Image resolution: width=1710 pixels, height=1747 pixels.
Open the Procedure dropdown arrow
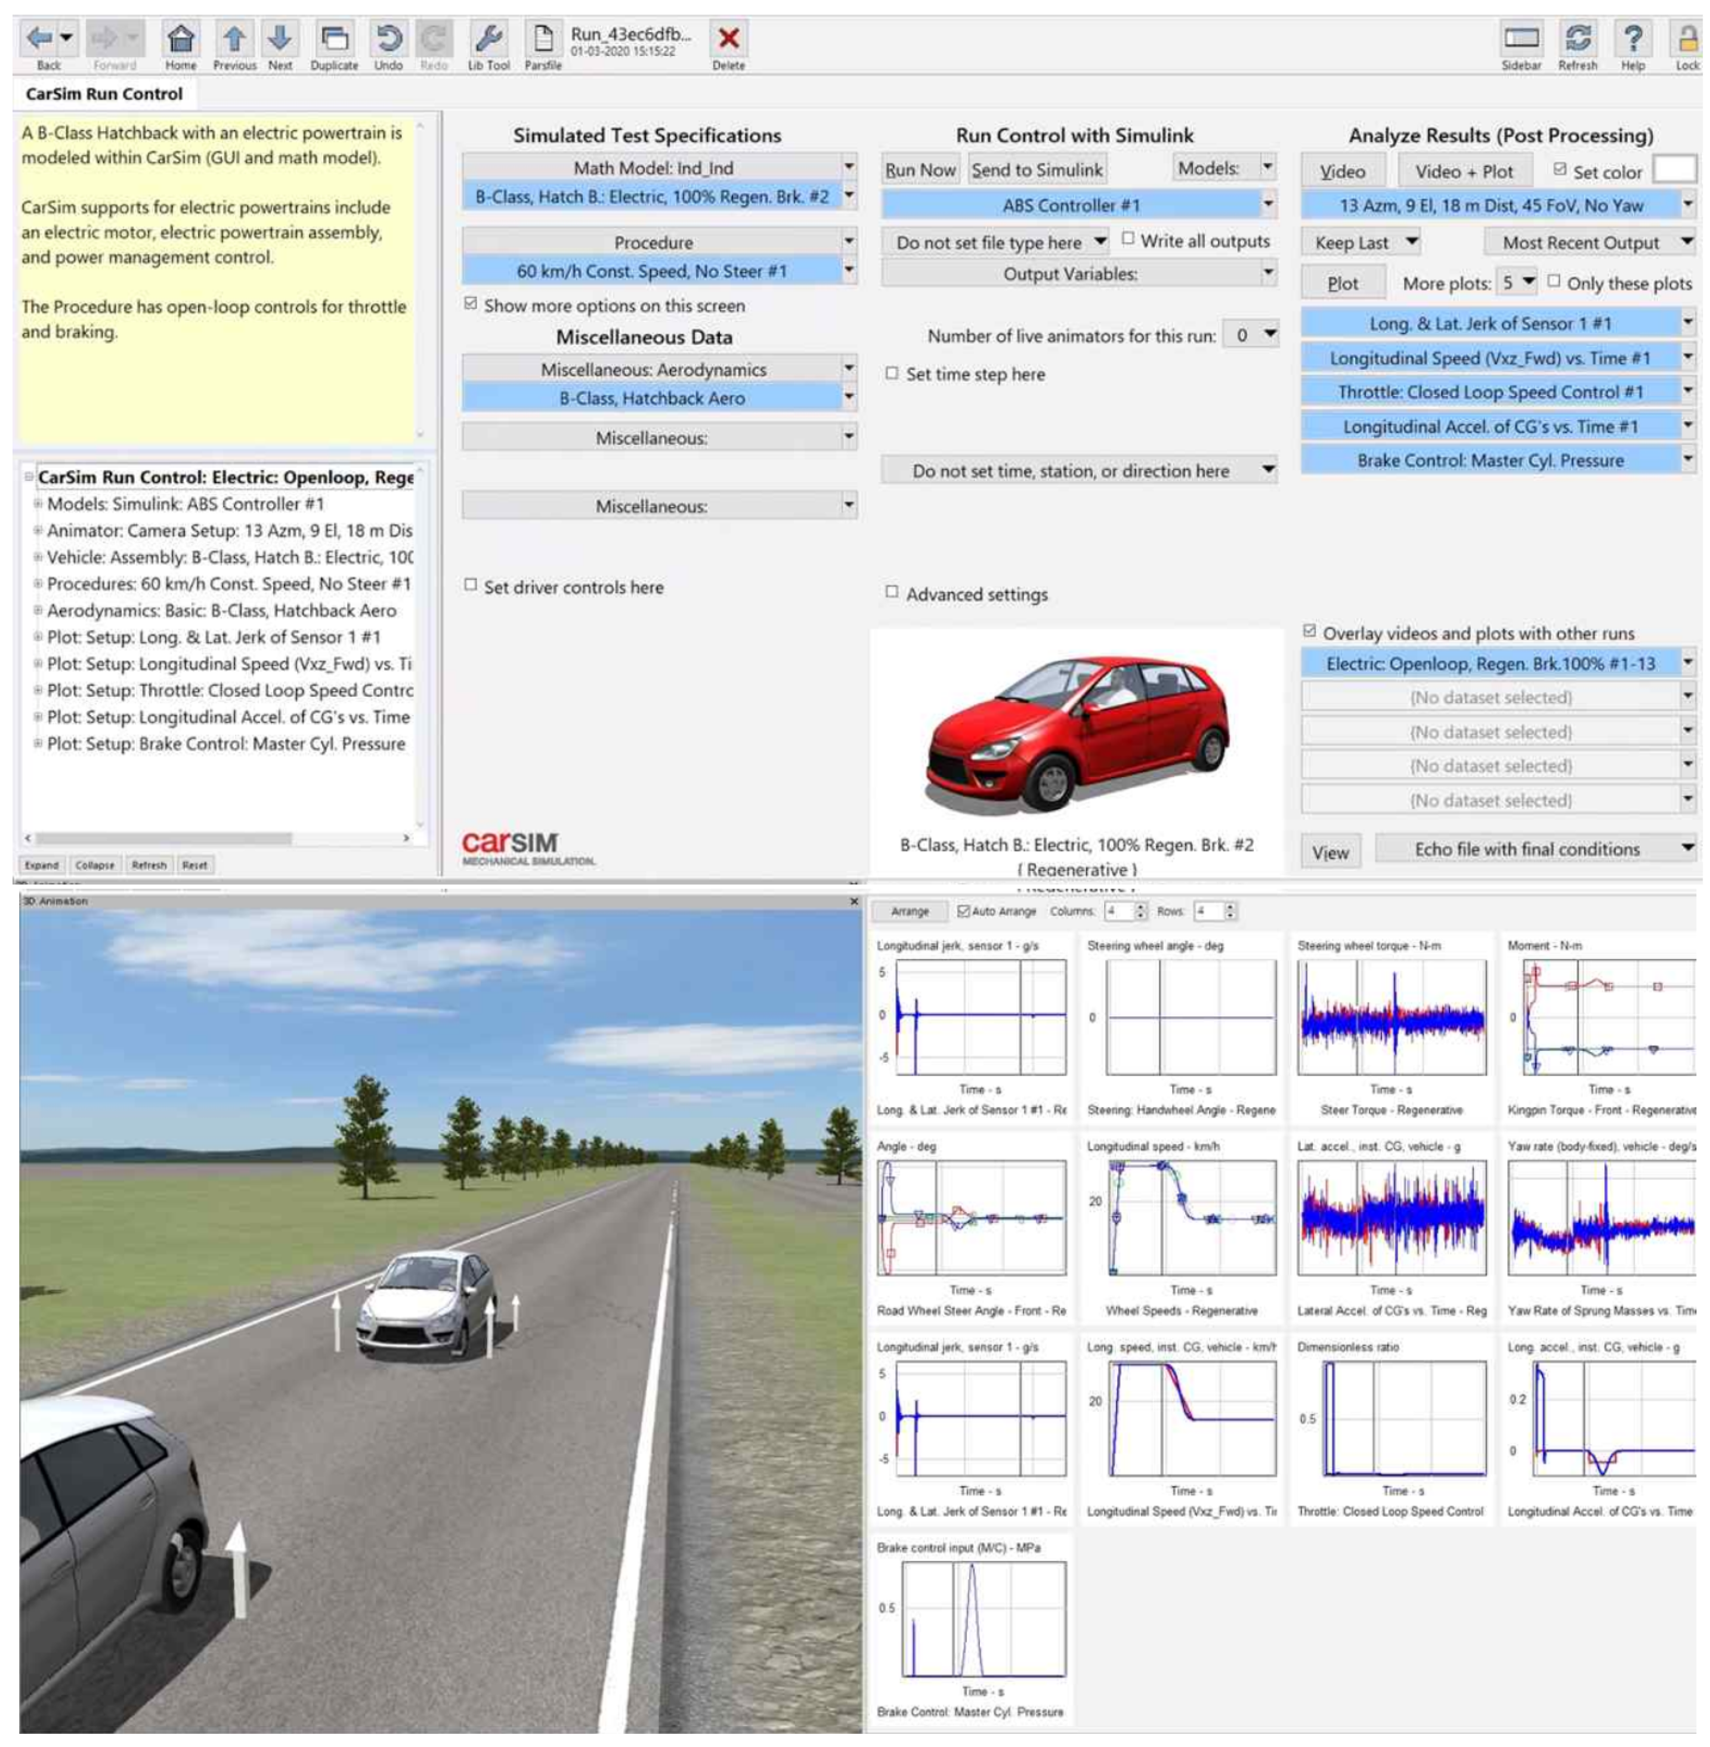[849, 242]
